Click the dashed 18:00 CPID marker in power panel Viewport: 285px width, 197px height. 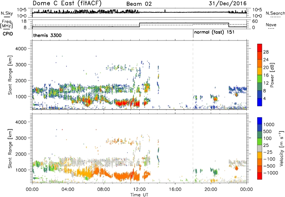click(193, 75)
